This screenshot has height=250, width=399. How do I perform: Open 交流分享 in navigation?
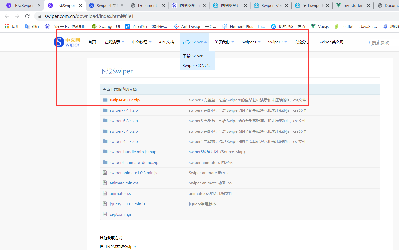pyautogui.click(x=302, y=42)
